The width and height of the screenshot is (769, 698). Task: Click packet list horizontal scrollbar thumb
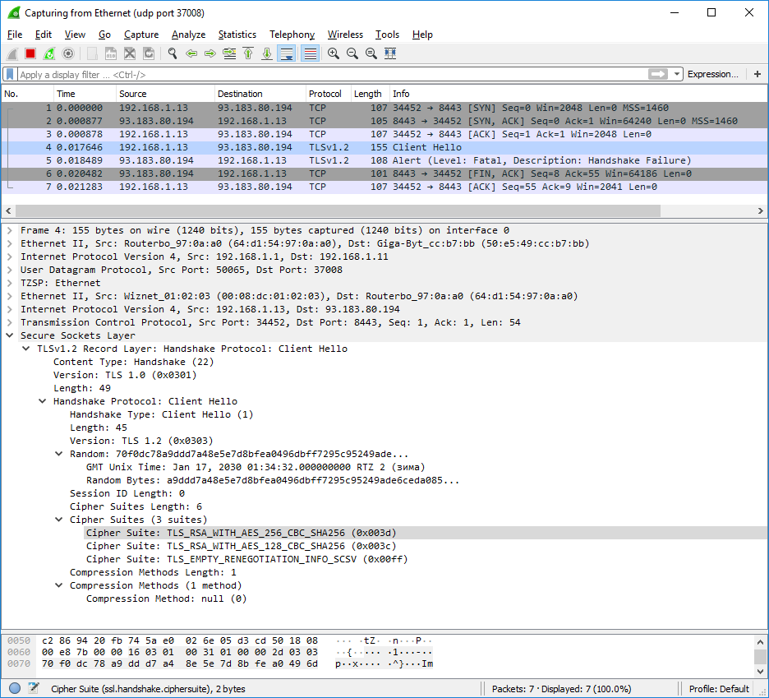[338, 210]
